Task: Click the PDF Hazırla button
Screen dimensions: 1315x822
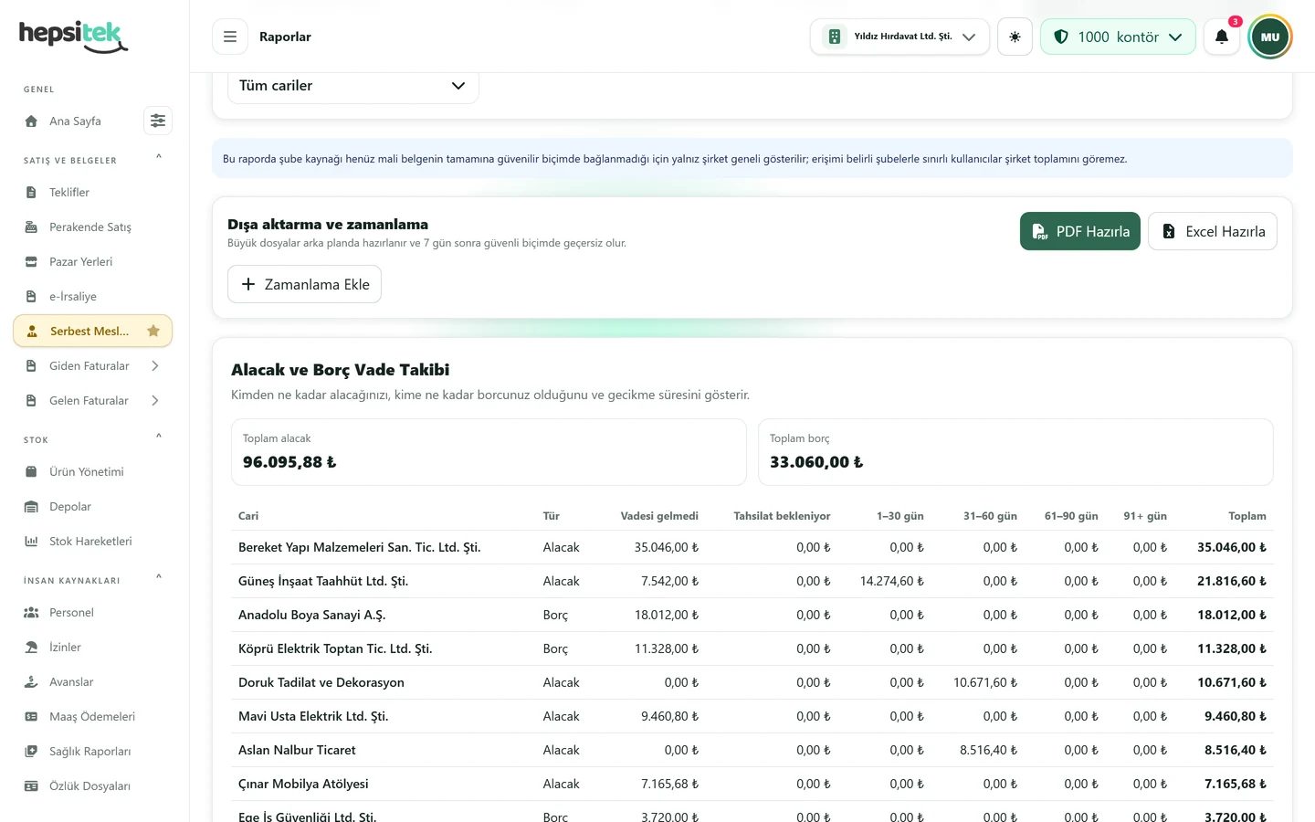Action: tap(1080, 231)
